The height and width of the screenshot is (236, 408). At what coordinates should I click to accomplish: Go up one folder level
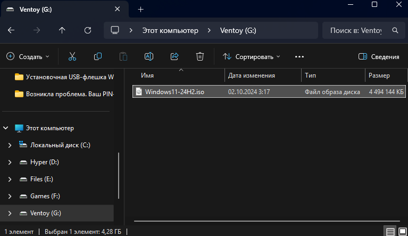(x=62, y=30)
